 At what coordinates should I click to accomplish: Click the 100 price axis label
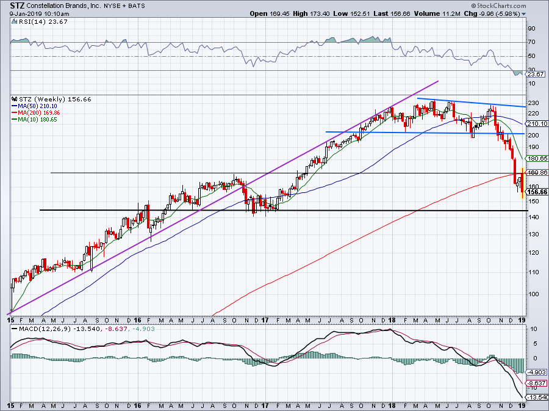[x=533, y=294]
